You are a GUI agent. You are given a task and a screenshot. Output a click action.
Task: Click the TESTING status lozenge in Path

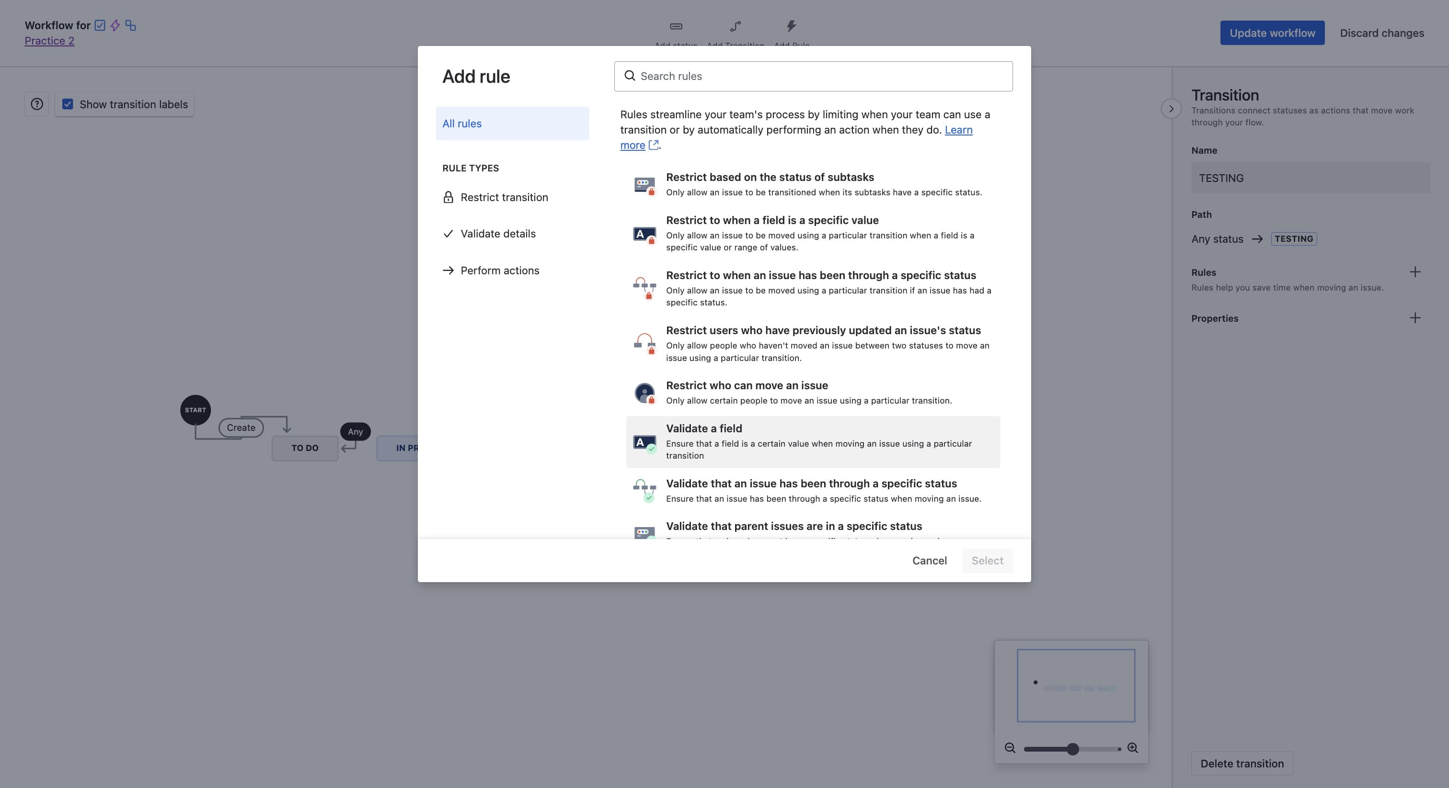(1294, 239)
